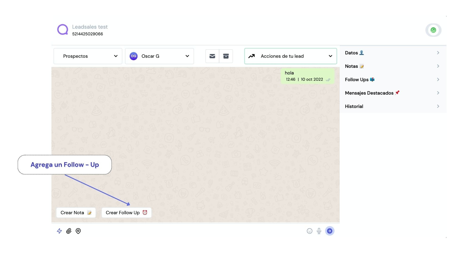Expand the Mensajes Destacados section

393,93
